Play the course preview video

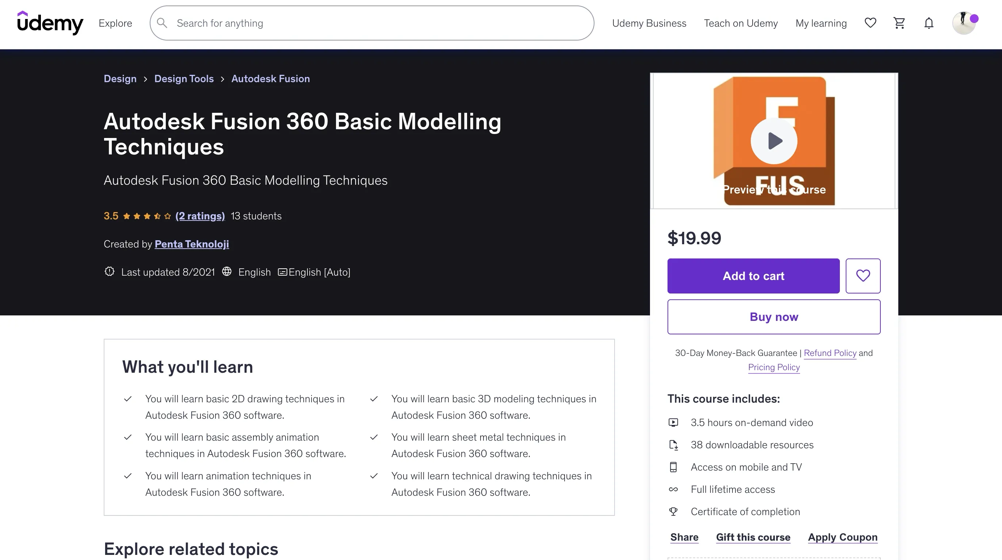click(774, 141)
